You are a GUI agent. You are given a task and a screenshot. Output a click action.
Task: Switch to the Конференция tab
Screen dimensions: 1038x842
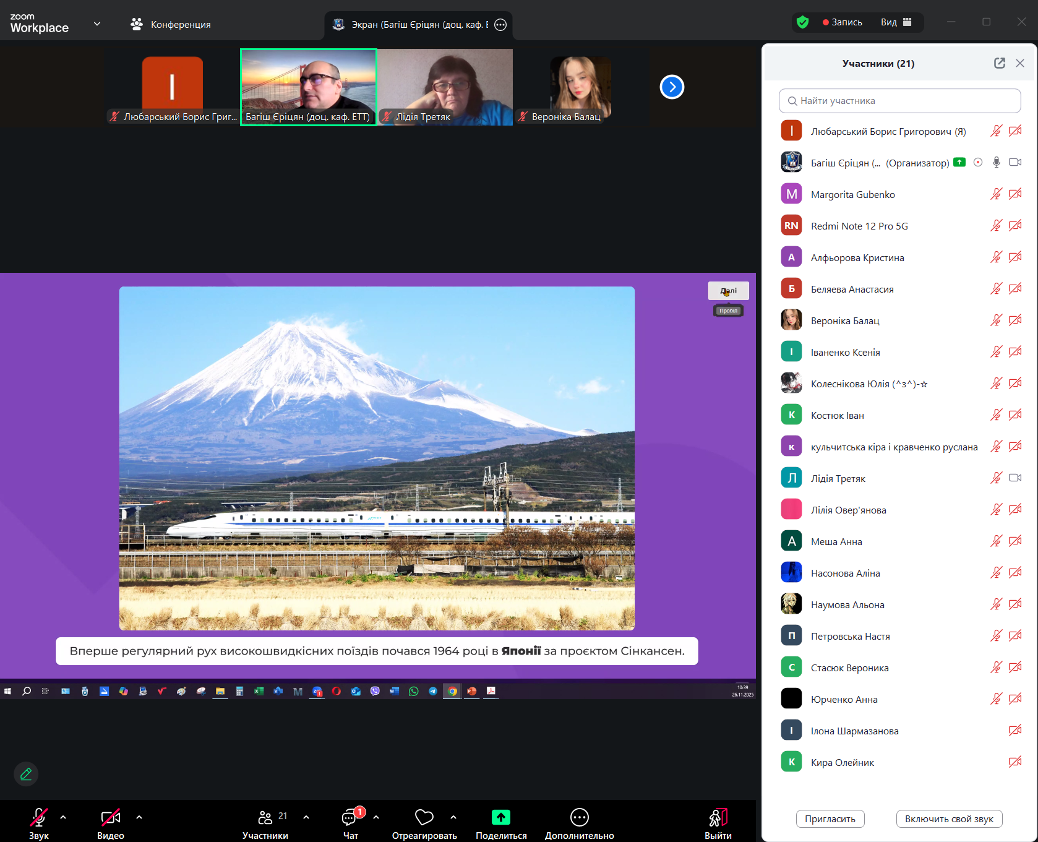(x=171, y=24)
